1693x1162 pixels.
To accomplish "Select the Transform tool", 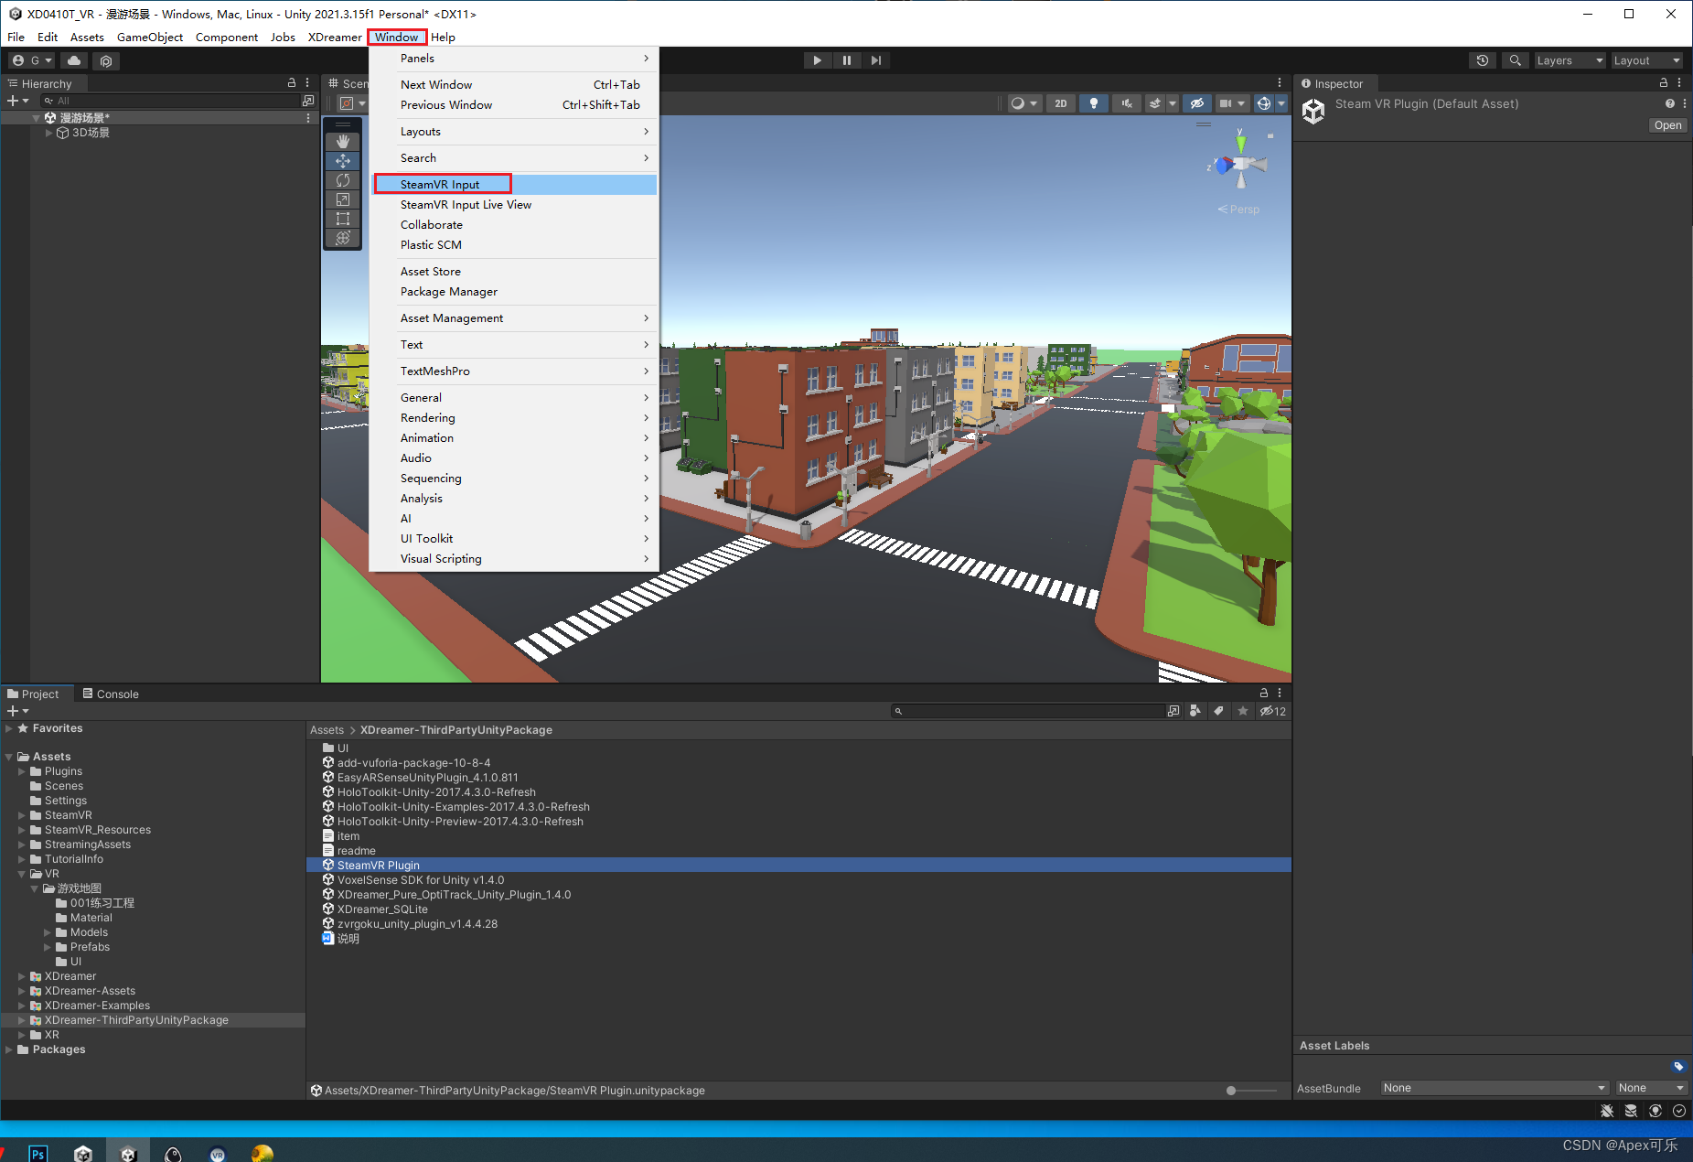I will click(343, 238).
